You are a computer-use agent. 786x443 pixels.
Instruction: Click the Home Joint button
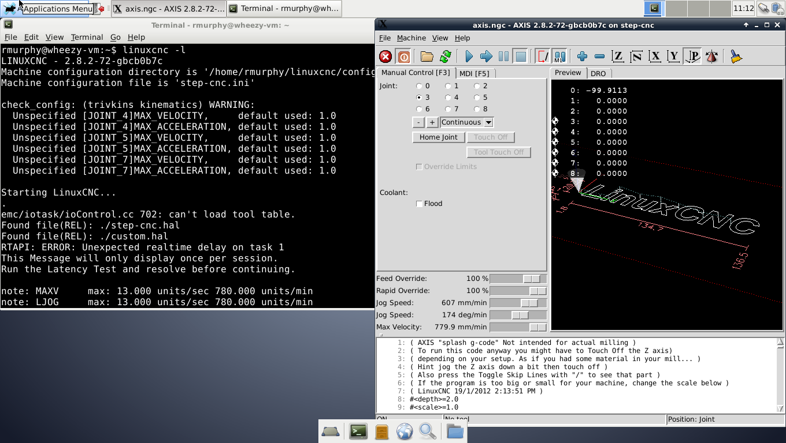tap(438, 137)
